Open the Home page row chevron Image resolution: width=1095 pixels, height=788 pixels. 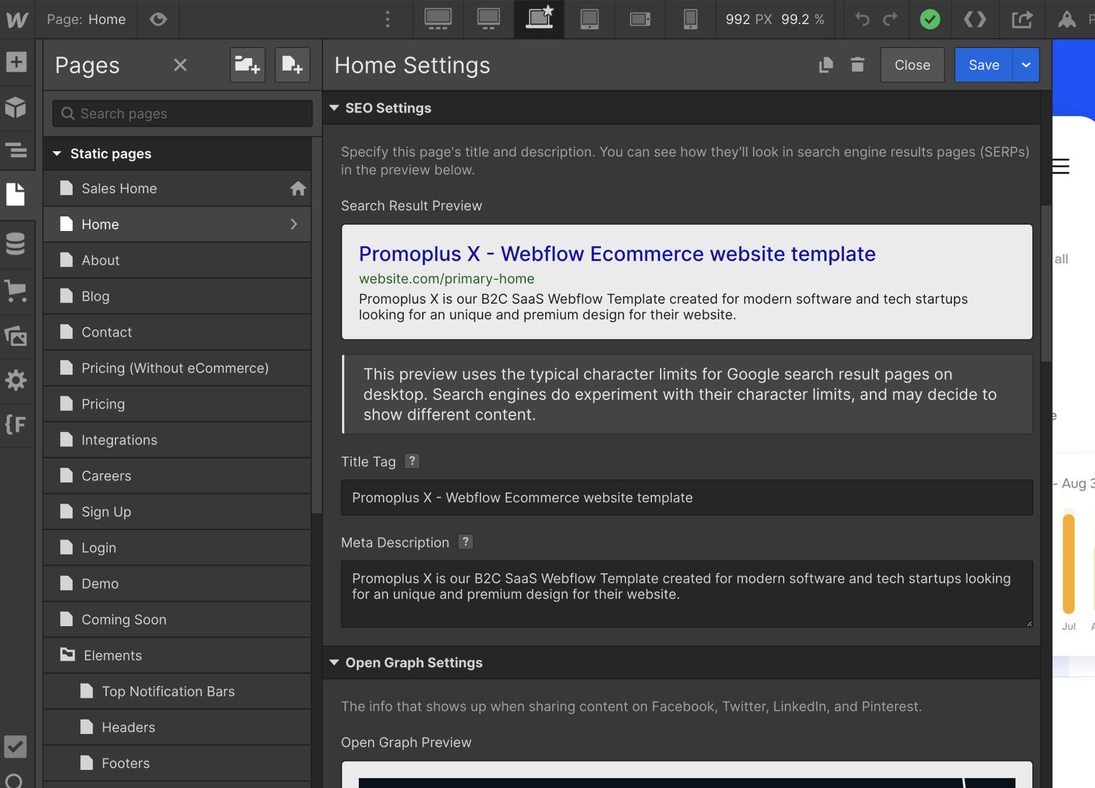pos(294,224)
